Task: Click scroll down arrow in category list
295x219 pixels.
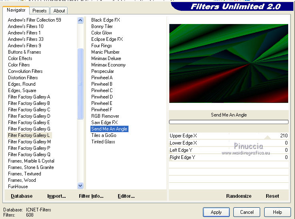Action: coord(80,186)
